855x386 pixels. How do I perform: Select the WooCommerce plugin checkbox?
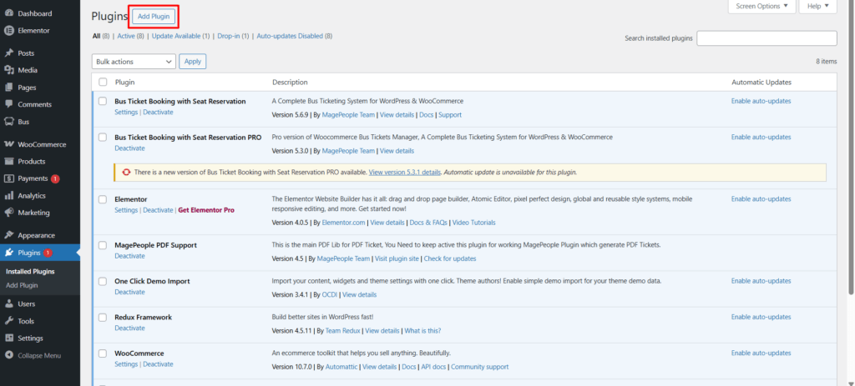(103, 353)
